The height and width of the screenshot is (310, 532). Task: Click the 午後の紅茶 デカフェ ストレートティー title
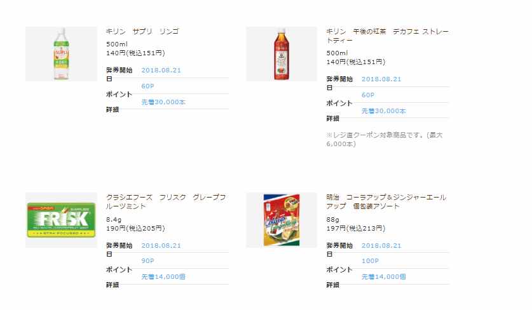click(387, 35)
